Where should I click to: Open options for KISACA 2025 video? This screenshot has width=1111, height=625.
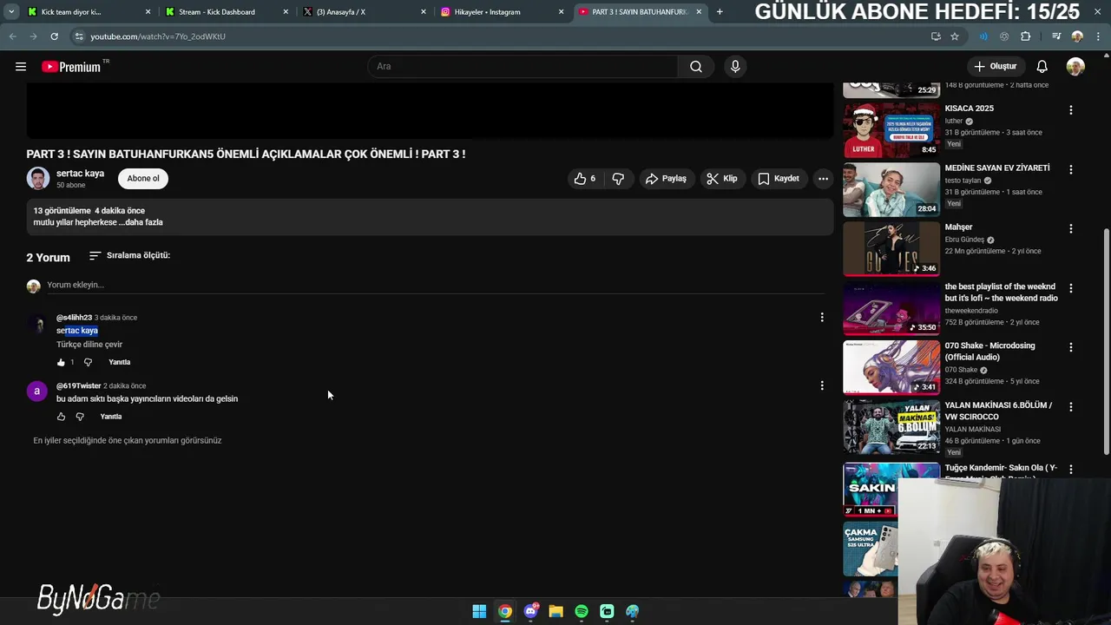tap(1070, 110)
